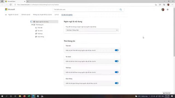Open the volume control in system tray
The width and height of the screenshot is (175, 98).
click(x=154, y=96)
